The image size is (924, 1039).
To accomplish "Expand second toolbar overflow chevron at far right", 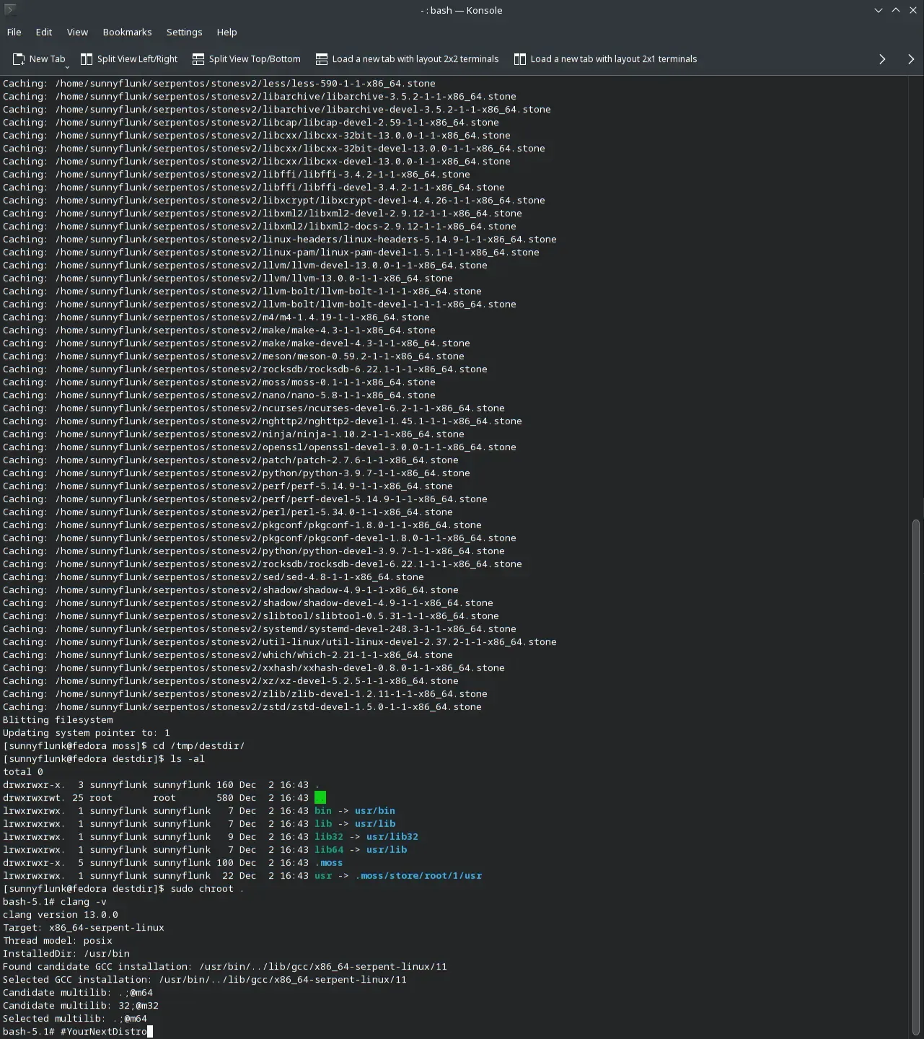I will [x=911, y=59].
